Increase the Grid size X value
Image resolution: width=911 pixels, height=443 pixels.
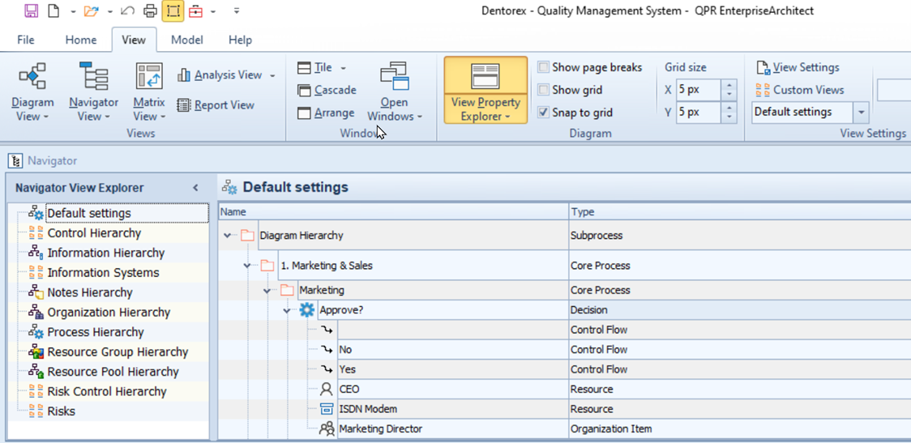click(x=729, y=85)
